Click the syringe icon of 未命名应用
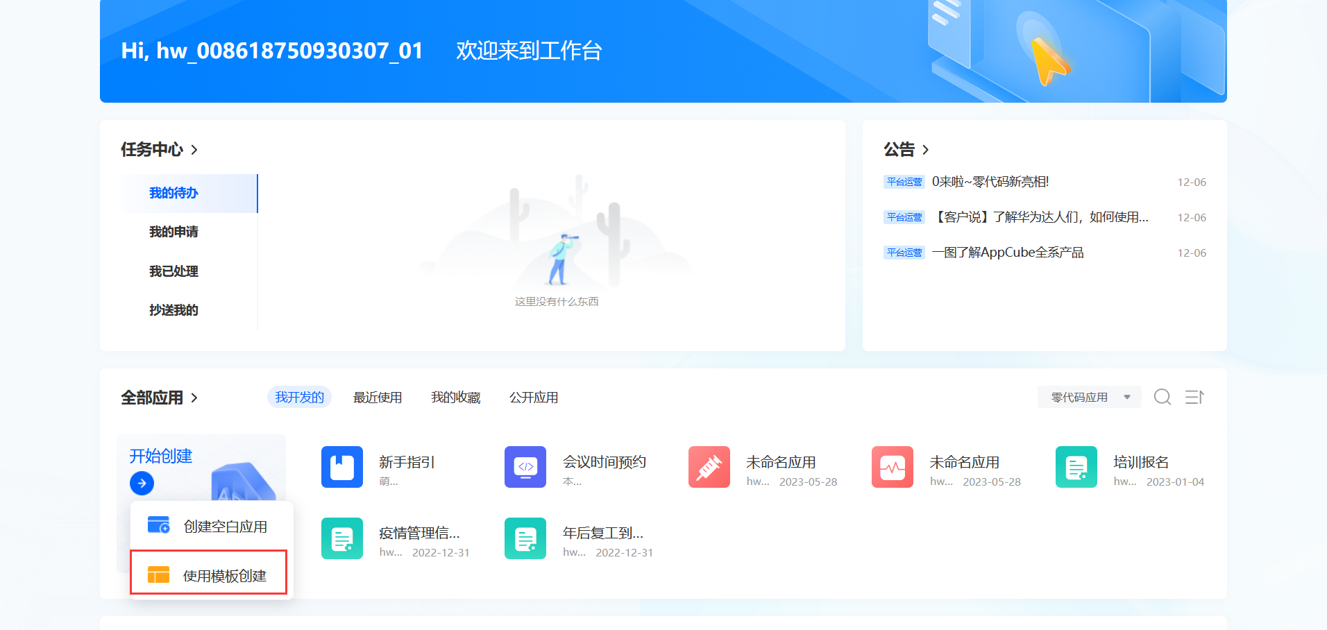This screenshot has width=1327, height=630. [x=709, y=467]
